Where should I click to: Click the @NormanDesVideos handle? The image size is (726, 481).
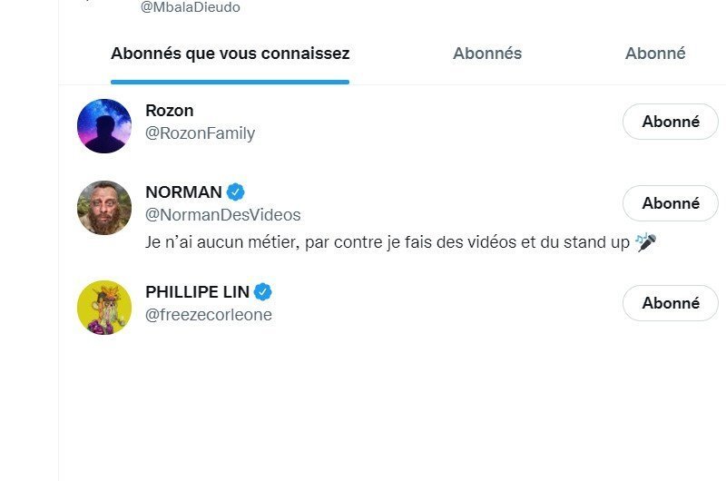click(222, 215)
